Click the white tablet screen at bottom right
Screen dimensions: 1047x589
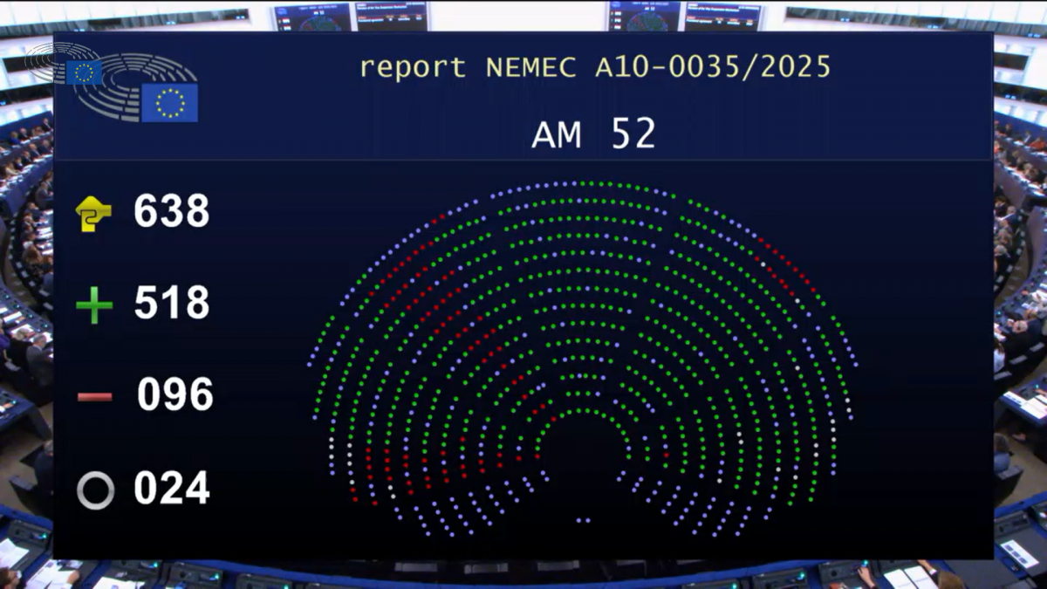[1018, 553]
